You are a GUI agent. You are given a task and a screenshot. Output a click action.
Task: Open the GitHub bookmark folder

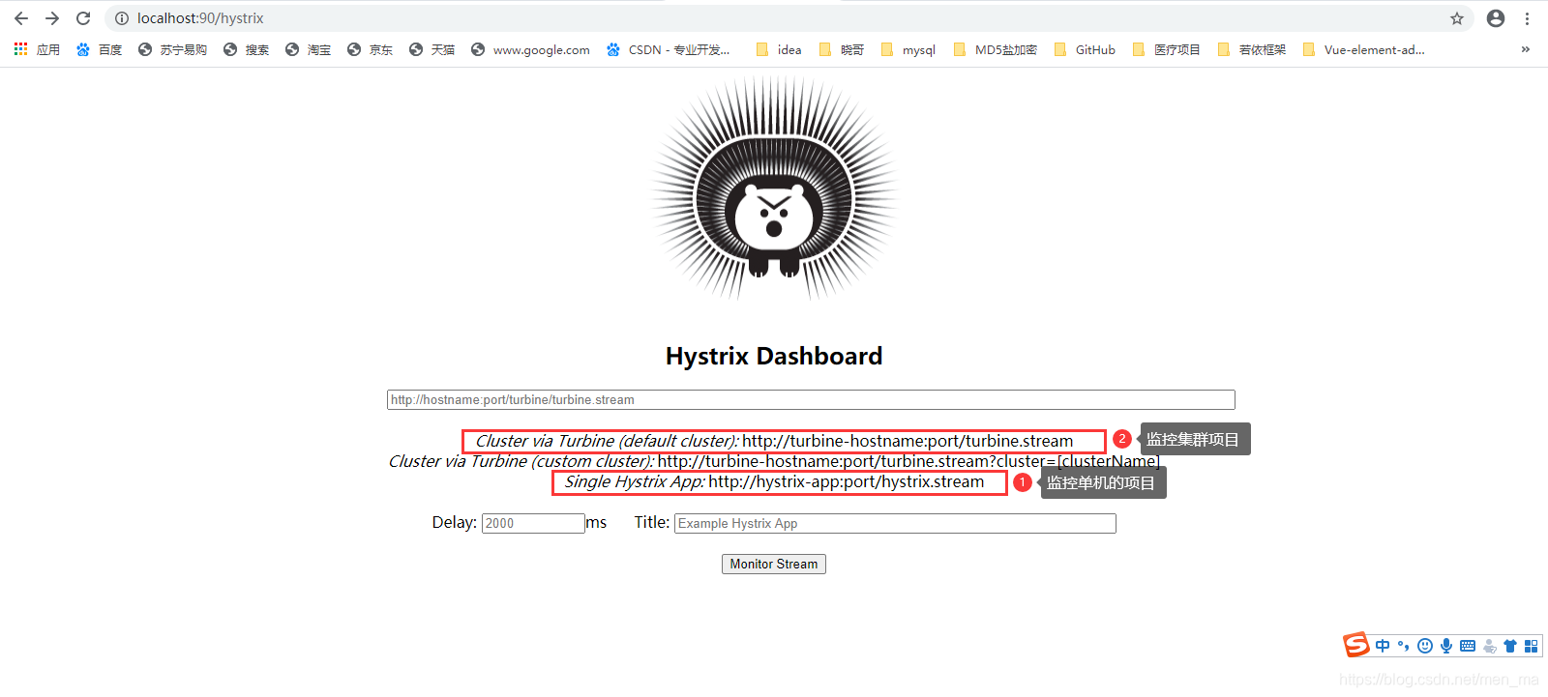pos(1084,49)
